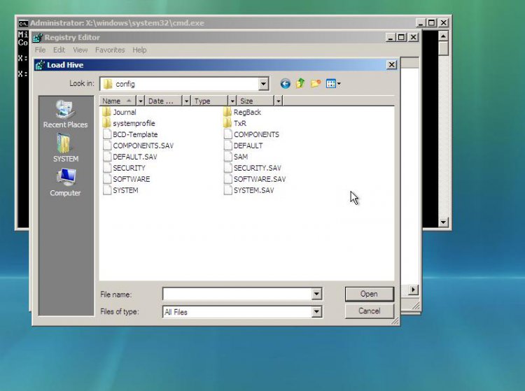
Task: Select the SOFTWARE.SAV file
Action: pos(255,179)
